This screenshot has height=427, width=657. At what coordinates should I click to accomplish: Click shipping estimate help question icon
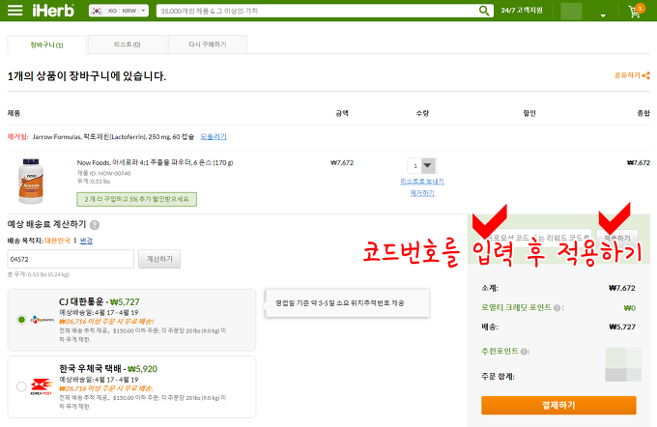tap(95, 225)
